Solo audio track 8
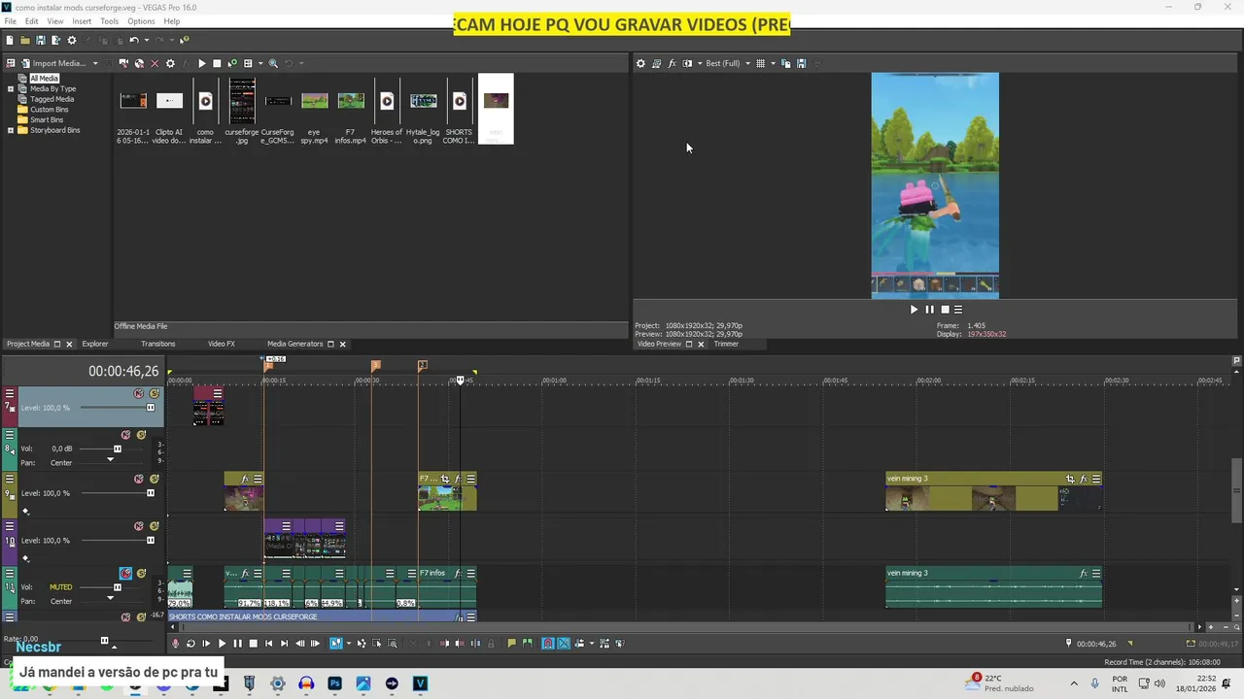The width and height of the screenshot is (1244, 699). coord(141,435)
